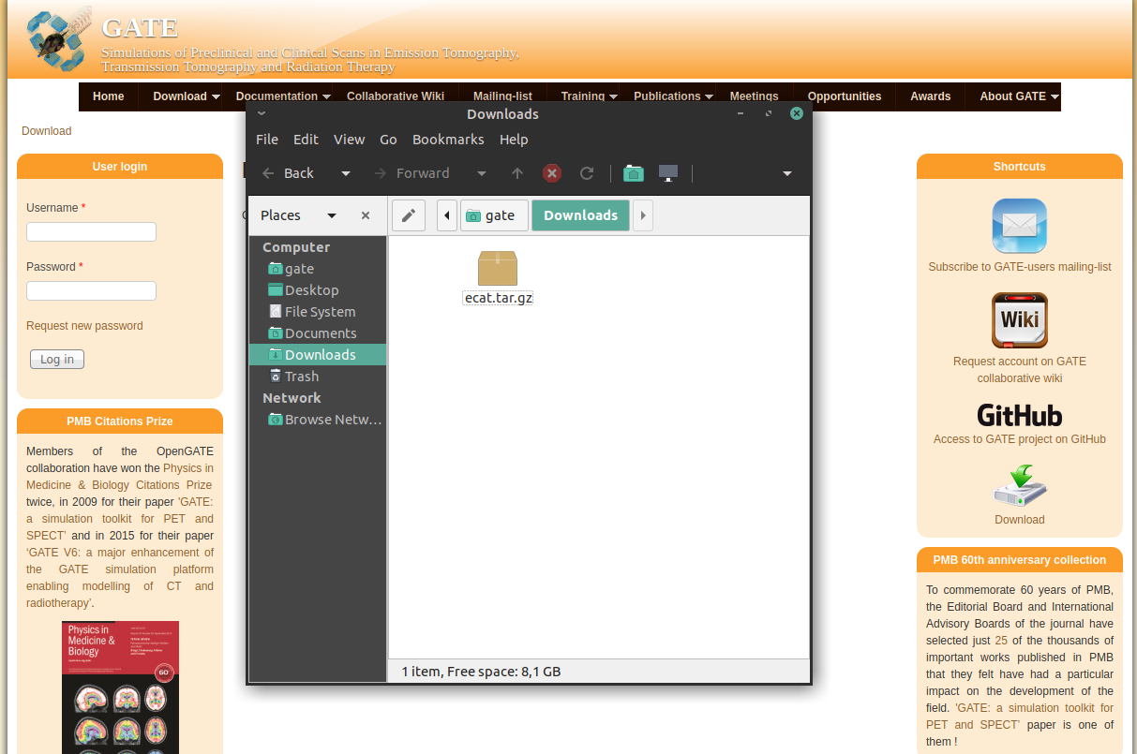Click the Download text link in Shortcuts
This screenshot has height=754, width=1137.
(1020, 520)
